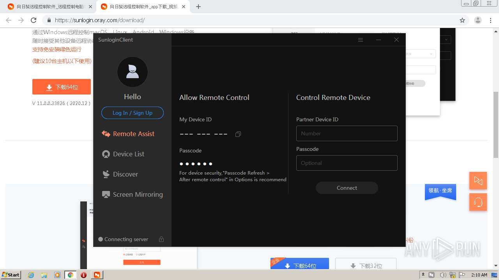Click the 下载32位 button at bottom
The width and height of the screenshot is (499, 280).
click(366, 264)
